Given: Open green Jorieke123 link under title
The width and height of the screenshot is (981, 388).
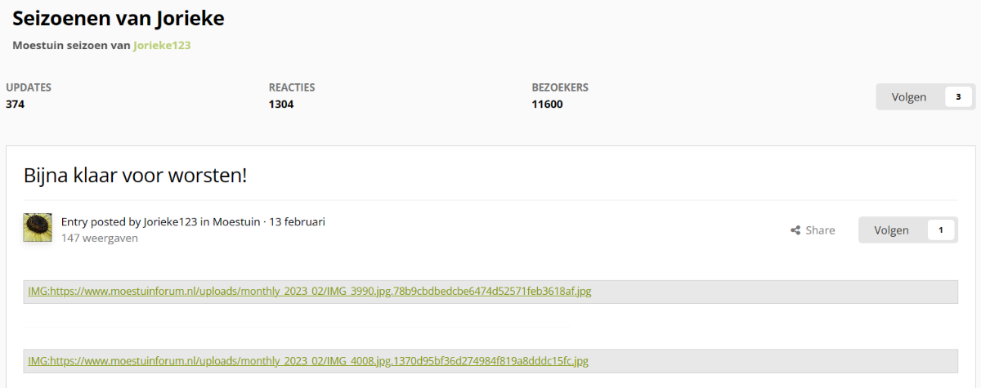Looking at the screenshot, I should point(162,46).
